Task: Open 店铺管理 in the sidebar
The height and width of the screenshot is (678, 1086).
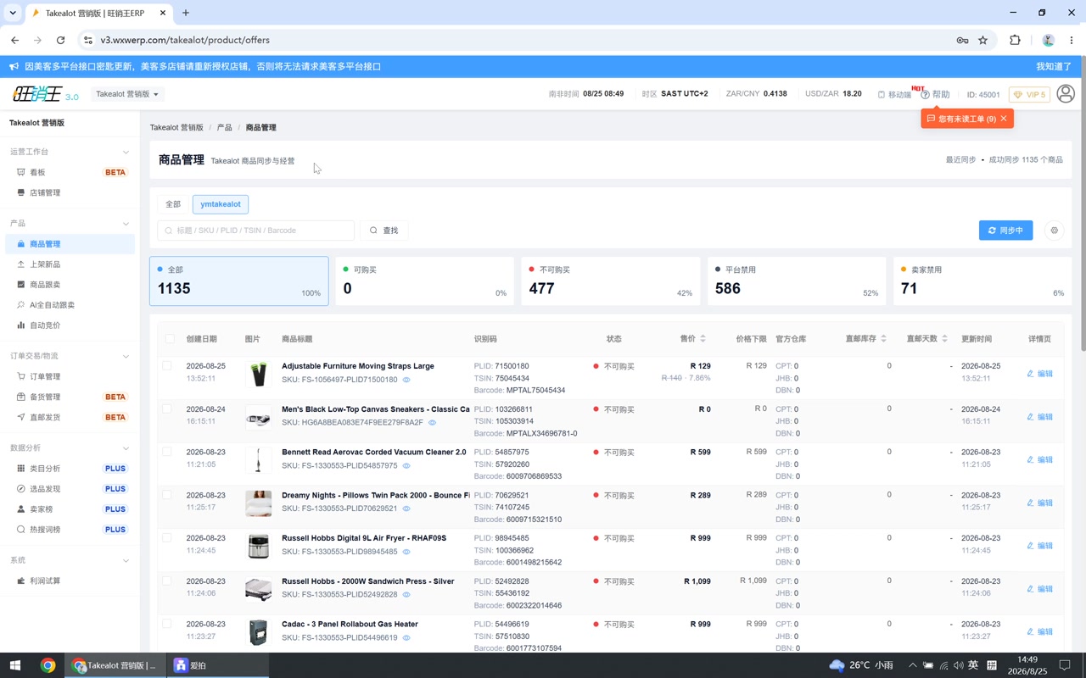Action: click(70, 192)
